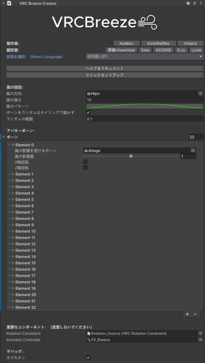Collapse the ボーン list foldout
Screen dimensions: 205x363
pyautogui.click(x=4, y=137)
